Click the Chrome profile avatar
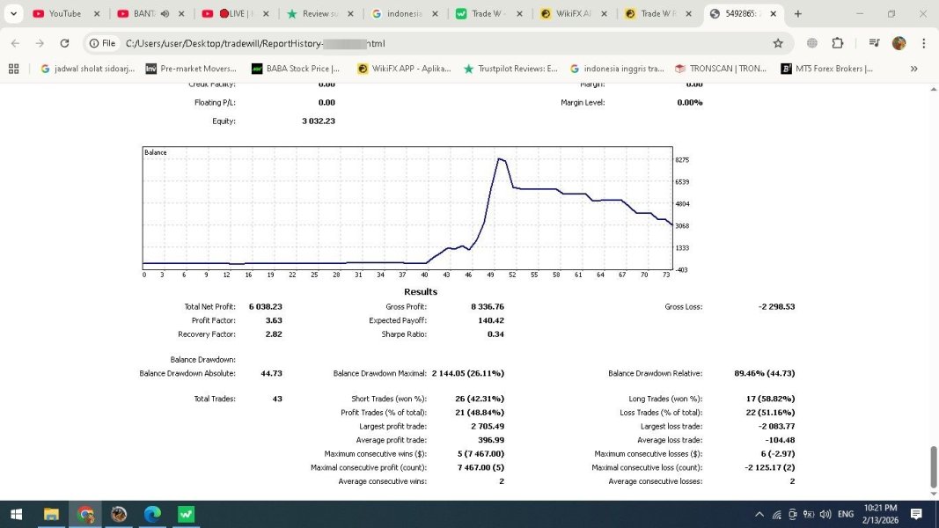Viewport: 939px width, 528px height. tap(899, 43)
